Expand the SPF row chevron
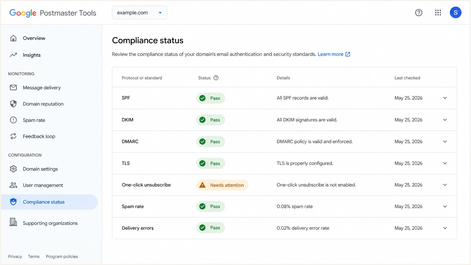The height and width of the screenshot is (265, 471). click(445, 98)
